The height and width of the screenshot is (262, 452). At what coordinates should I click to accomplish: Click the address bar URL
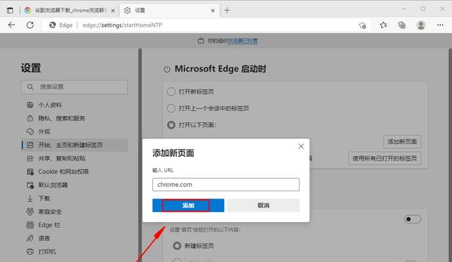122,26
